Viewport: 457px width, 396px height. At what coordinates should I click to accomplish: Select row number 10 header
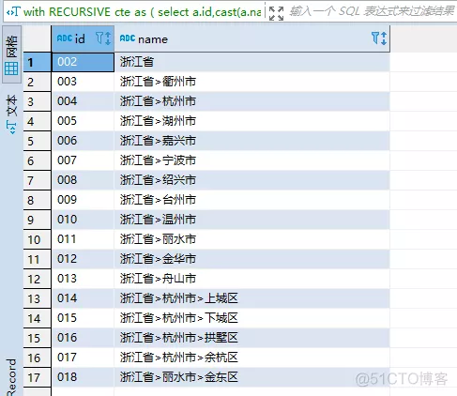click(38, 239)
